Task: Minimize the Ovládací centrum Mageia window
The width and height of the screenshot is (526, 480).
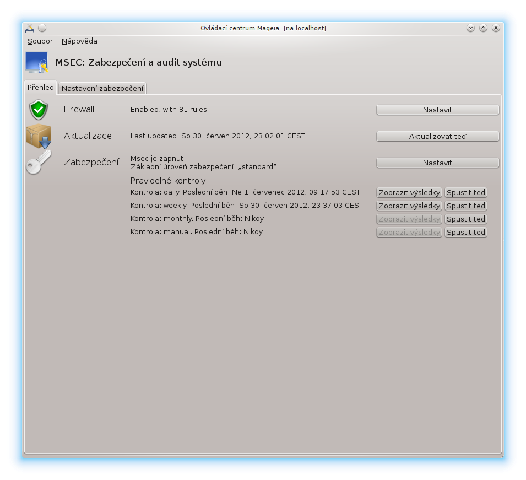Action: (x=471, y=28)
